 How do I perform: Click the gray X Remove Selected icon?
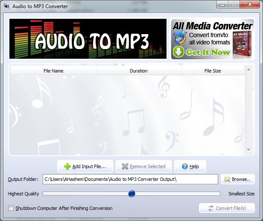click(x=125, y=166)
